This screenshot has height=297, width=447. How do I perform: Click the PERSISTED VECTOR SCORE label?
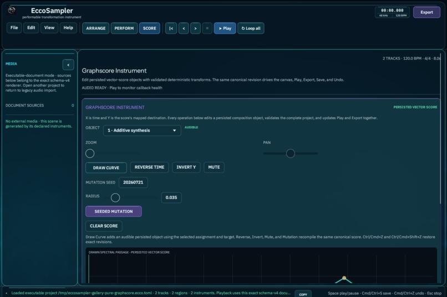(415, 107)
